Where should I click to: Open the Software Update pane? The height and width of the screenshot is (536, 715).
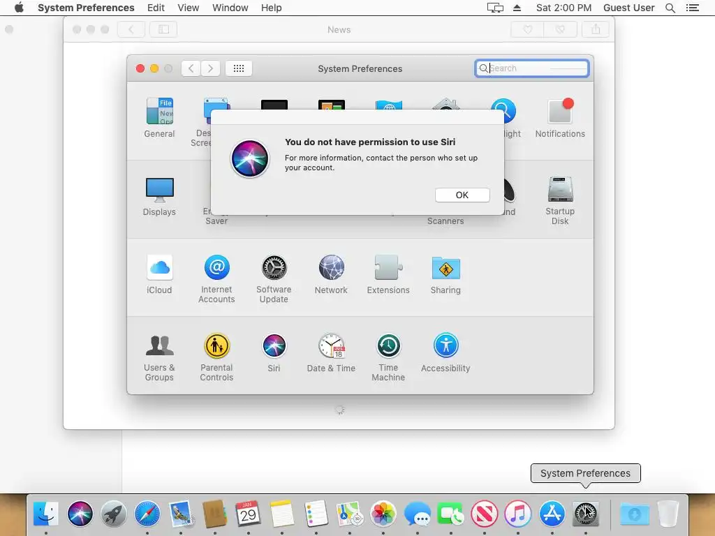274,279
